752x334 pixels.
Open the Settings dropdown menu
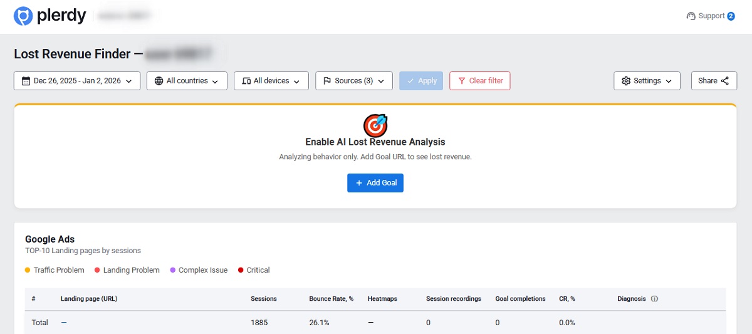click(x=647, y=81)
